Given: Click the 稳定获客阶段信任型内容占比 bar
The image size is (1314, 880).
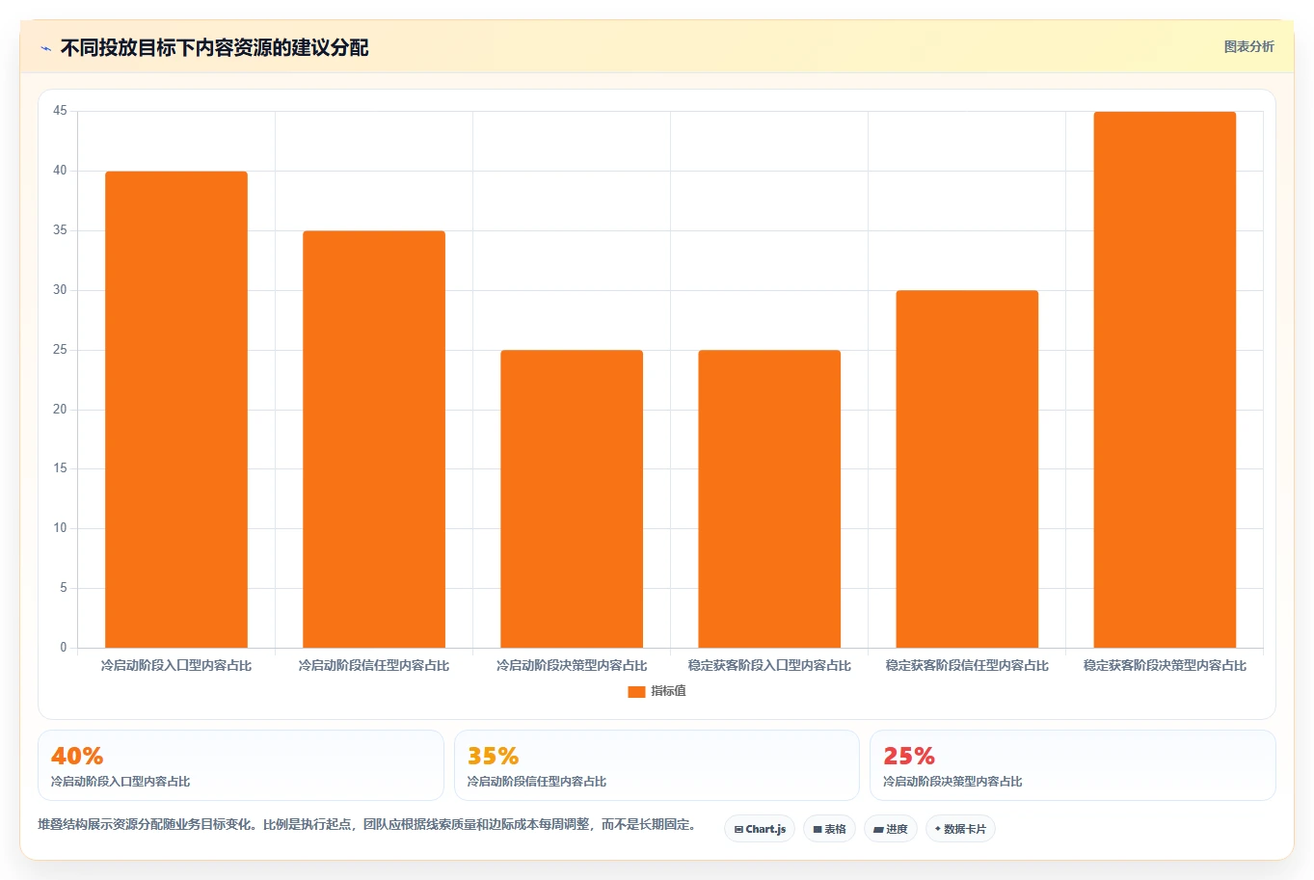Looking at the screenshot, I should (967, 469).
